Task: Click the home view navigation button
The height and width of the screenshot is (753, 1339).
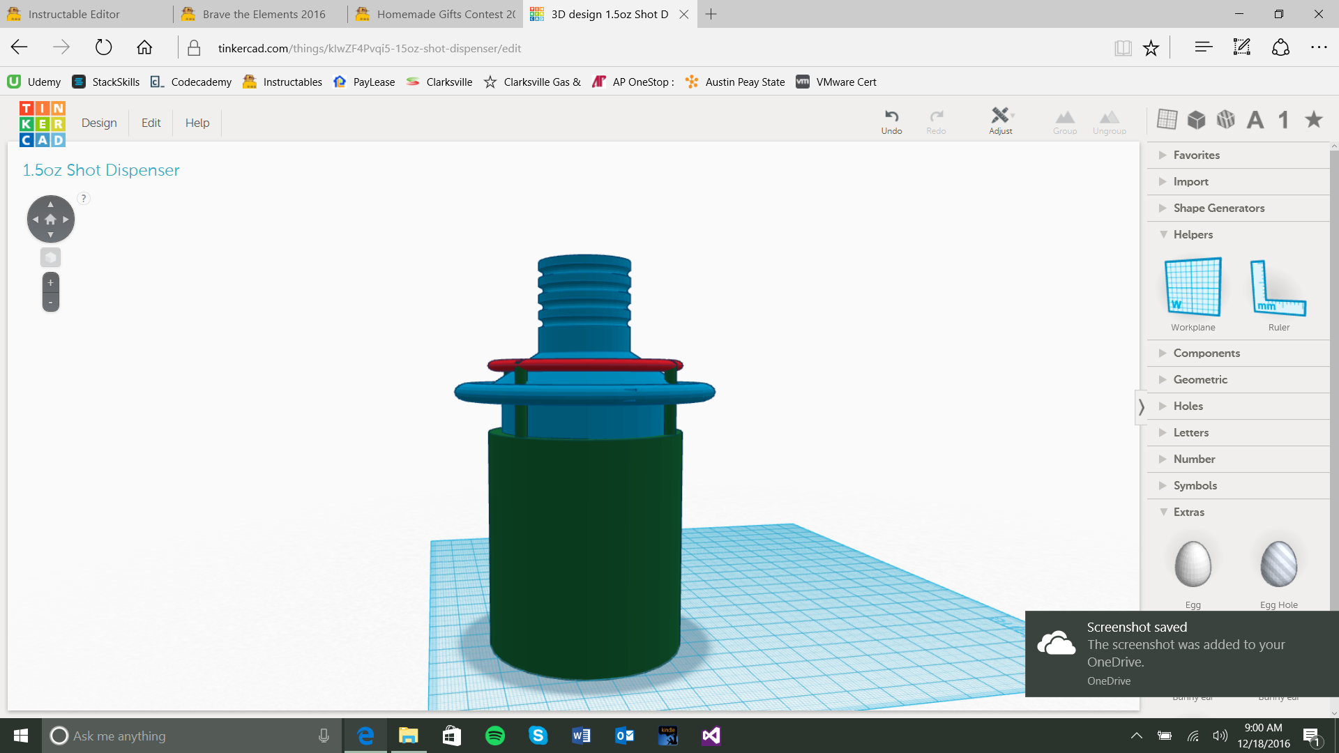Action: [x=50, y=220]
